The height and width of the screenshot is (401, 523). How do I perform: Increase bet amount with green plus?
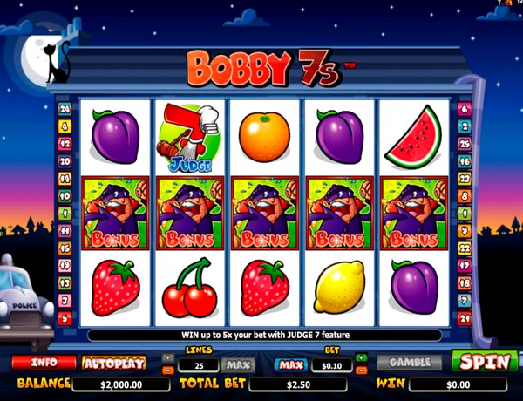[x=362, y=357]
